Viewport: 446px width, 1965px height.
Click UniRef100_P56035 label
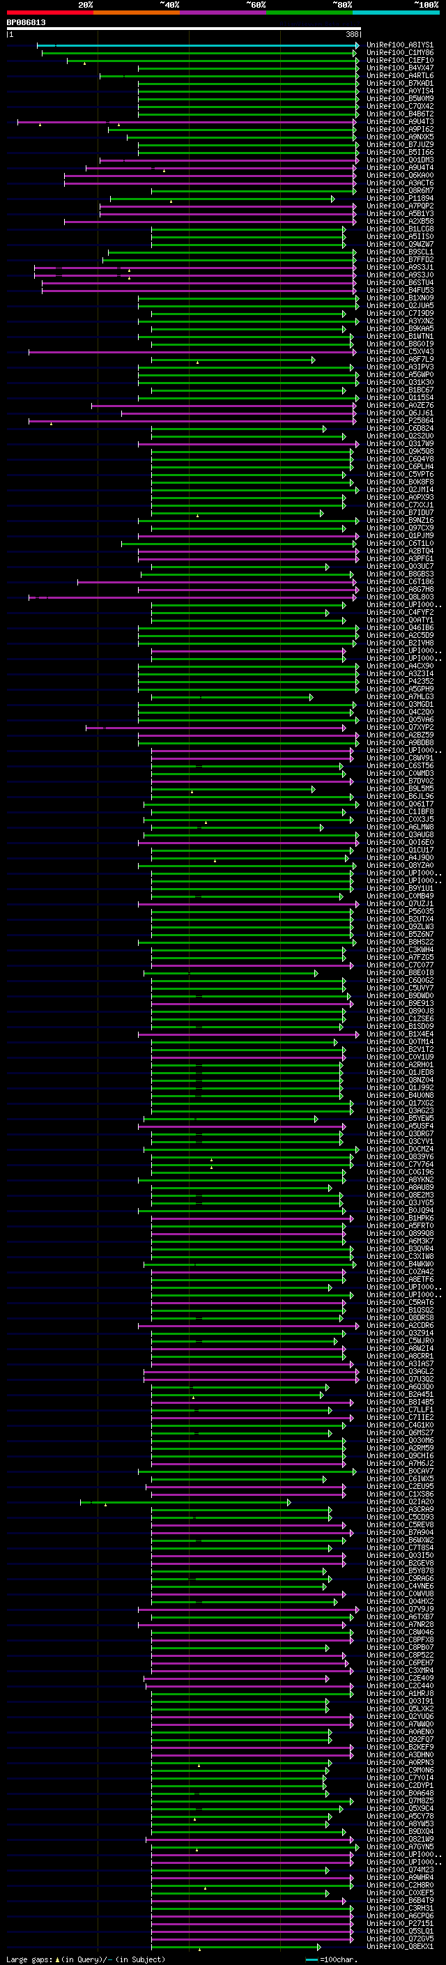pos(399,912)
